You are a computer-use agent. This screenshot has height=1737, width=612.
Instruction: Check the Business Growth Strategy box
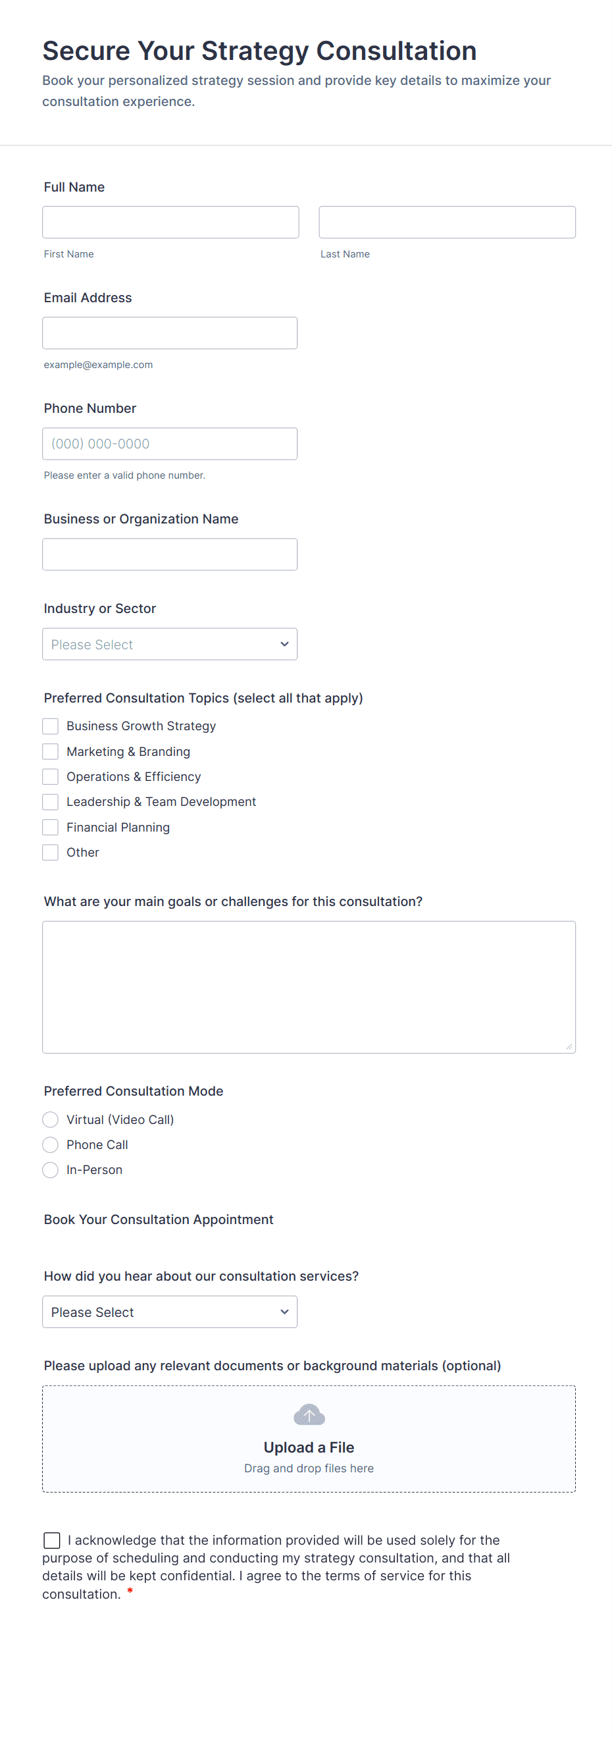coord(51,726)
